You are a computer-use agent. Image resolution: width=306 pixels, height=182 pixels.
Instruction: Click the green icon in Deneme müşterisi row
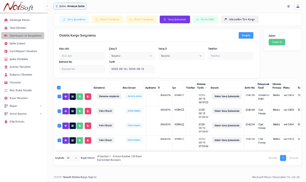80,97
